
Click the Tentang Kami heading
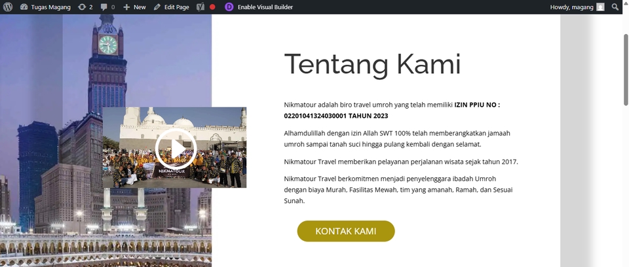pos(372,64)
